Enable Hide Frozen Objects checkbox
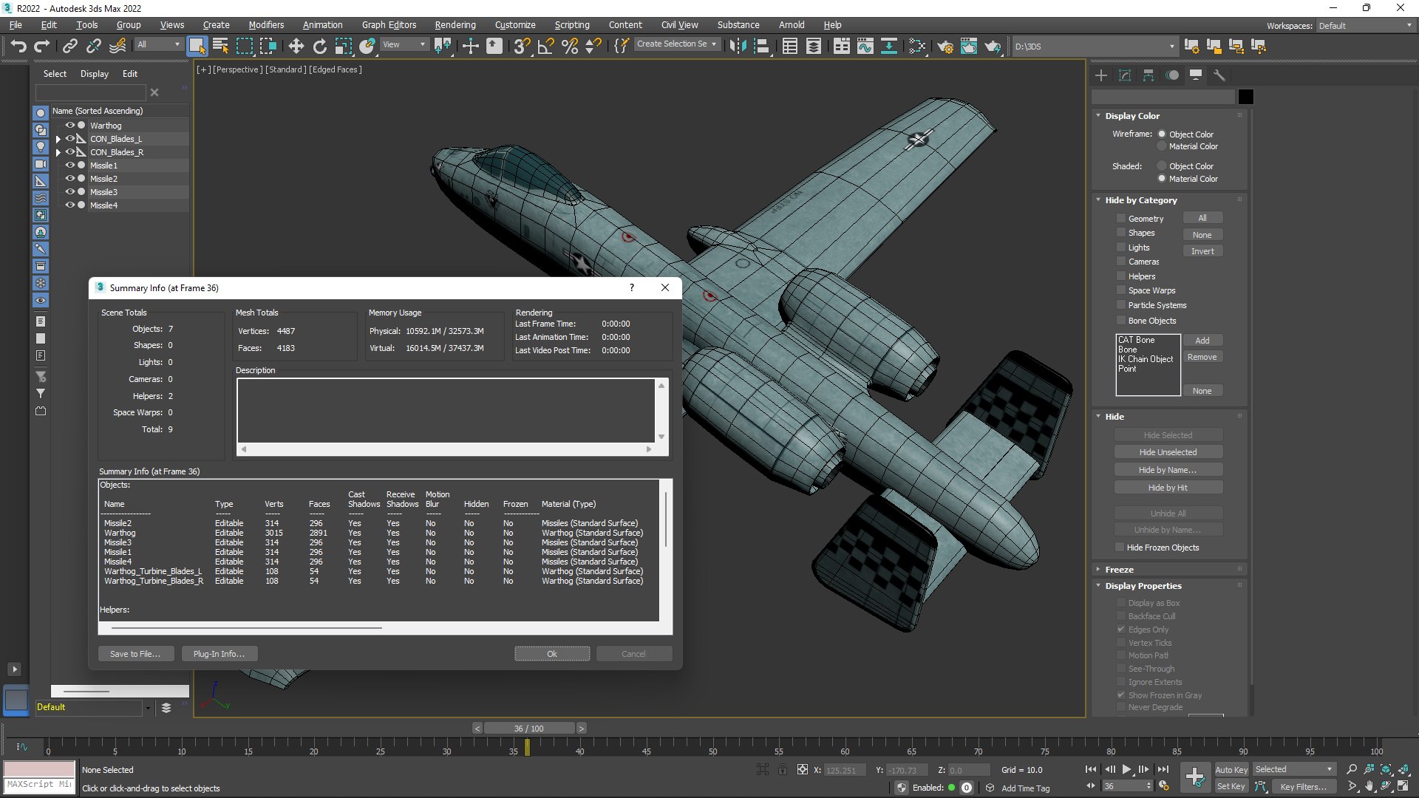 pos(1120,548)
